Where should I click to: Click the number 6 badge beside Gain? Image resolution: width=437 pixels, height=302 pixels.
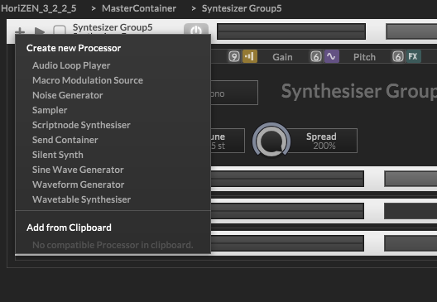click(x=316, y=57)
